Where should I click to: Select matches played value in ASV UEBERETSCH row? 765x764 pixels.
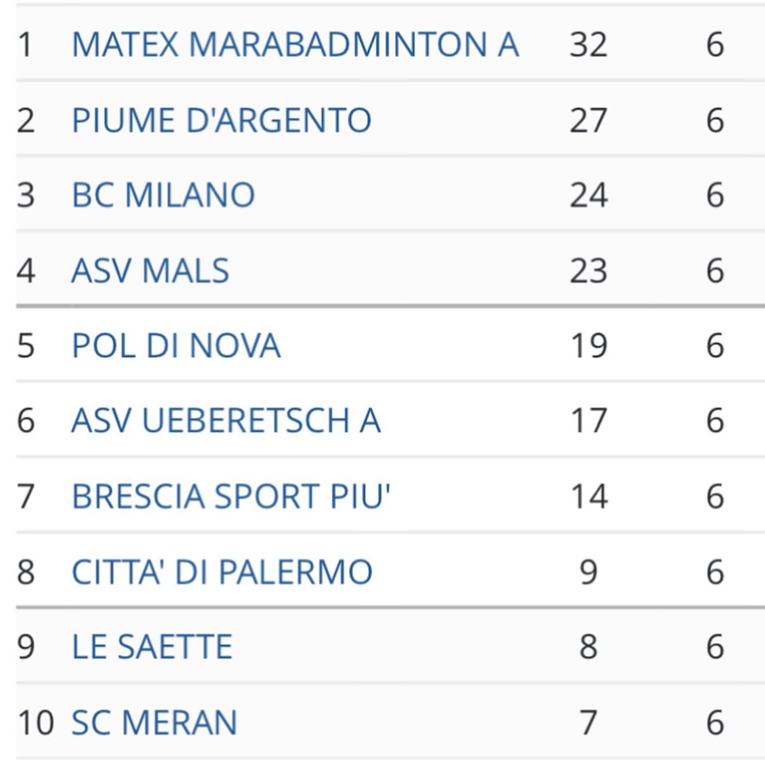click(x=715, y=421)
